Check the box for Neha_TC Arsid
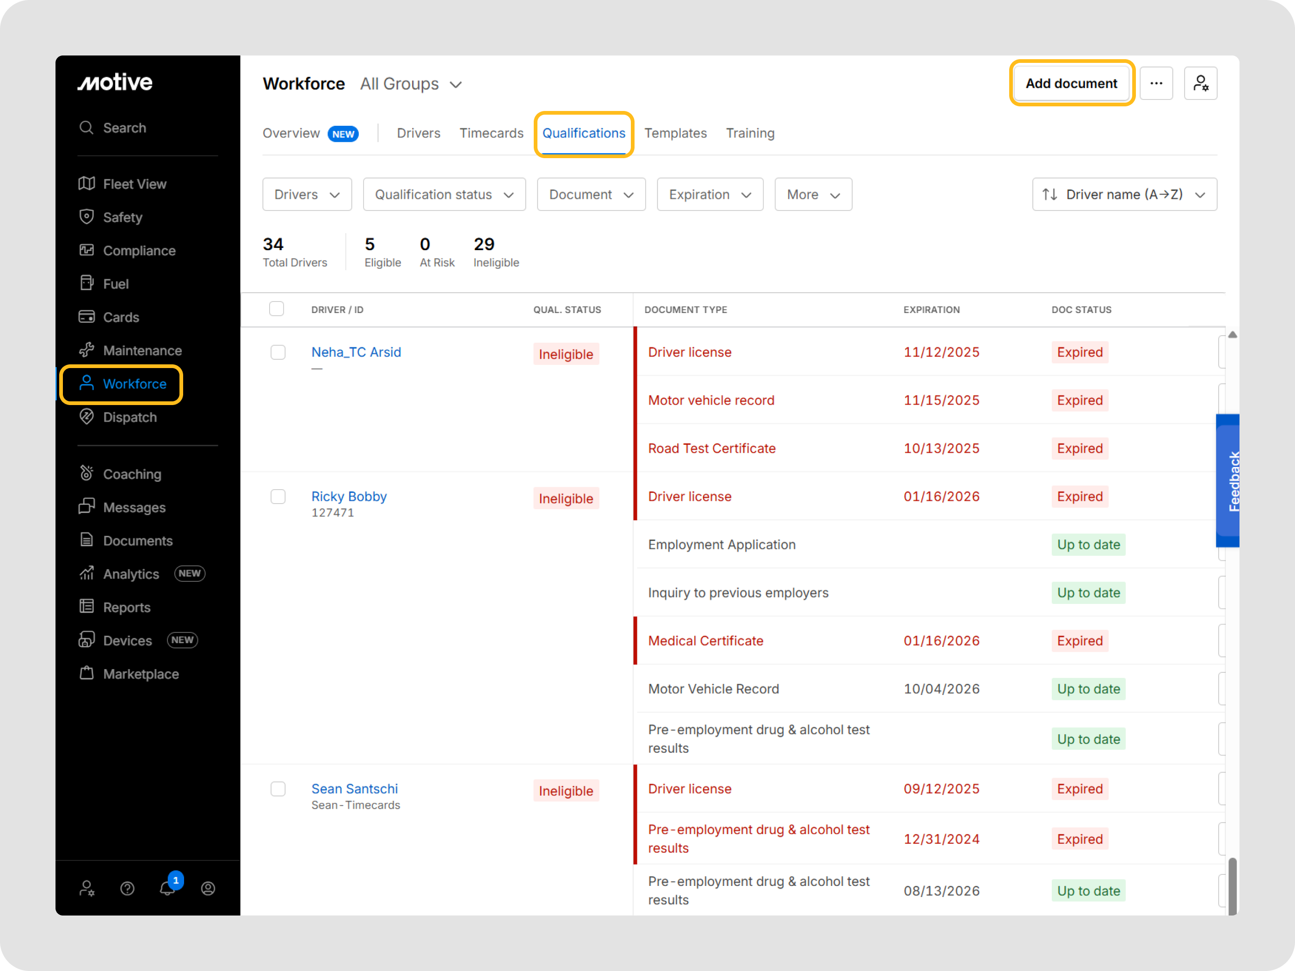 click(278, 352)
